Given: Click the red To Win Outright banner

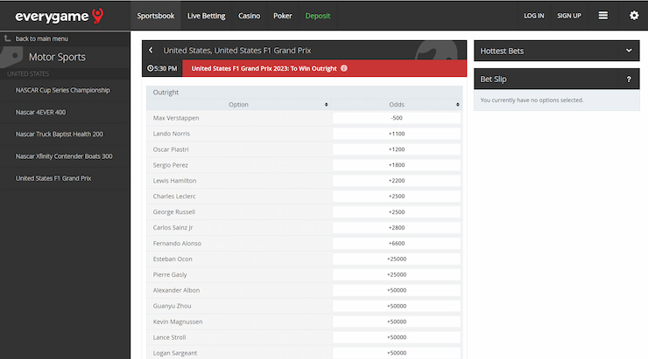Looking at the screenshot, I should coord(324,68).
